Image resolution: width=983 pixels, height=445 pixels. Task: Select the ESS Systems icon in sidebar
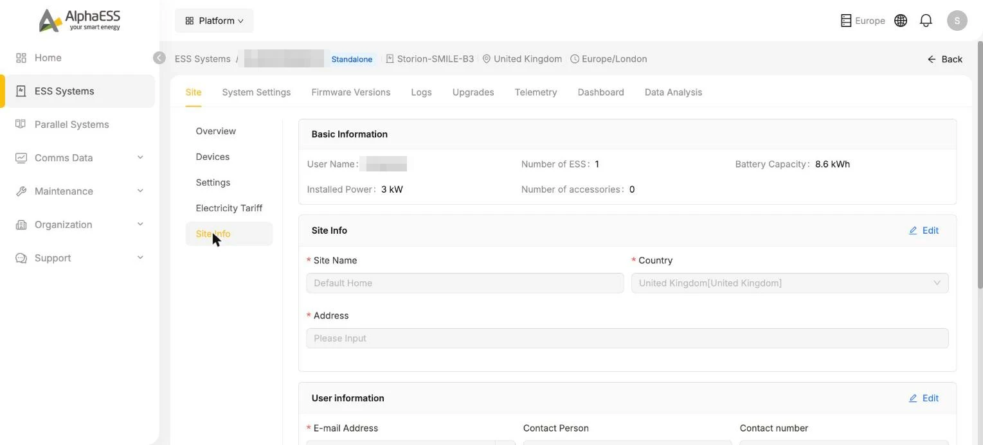(x=21, y=91)
